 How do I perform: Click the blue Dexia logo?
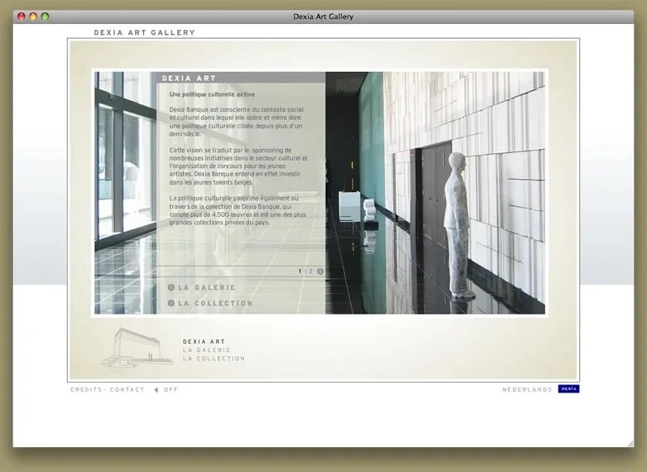click(x=568, y=388)
